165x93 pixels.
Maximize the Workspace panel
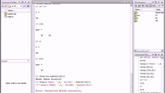coord(156,2)
